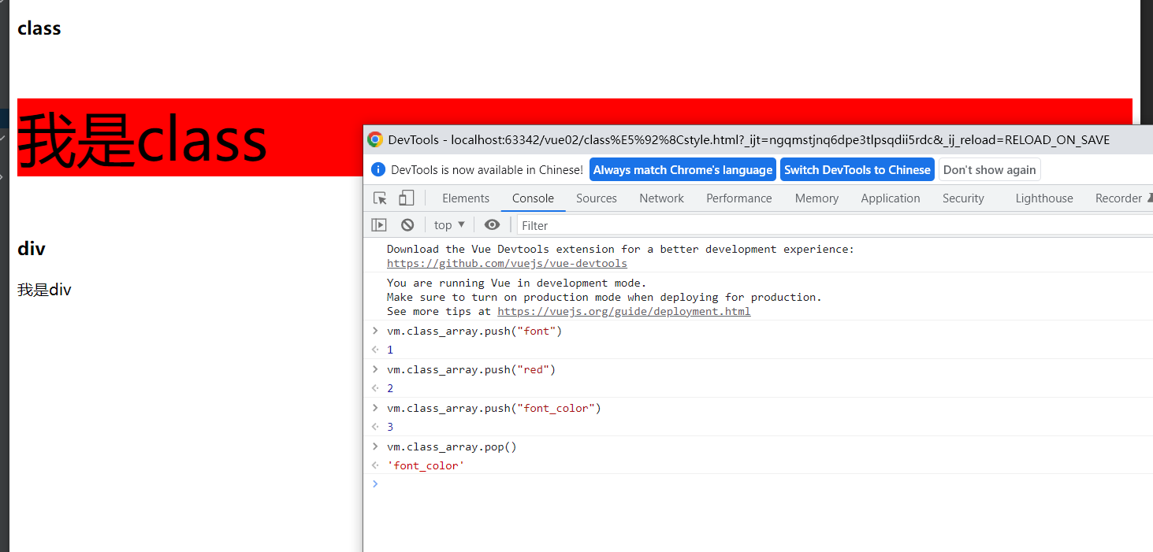The width and height of the screenshot is (1153, 552).
Task: Click the eye live expression icon
Action: click(492, 225)
